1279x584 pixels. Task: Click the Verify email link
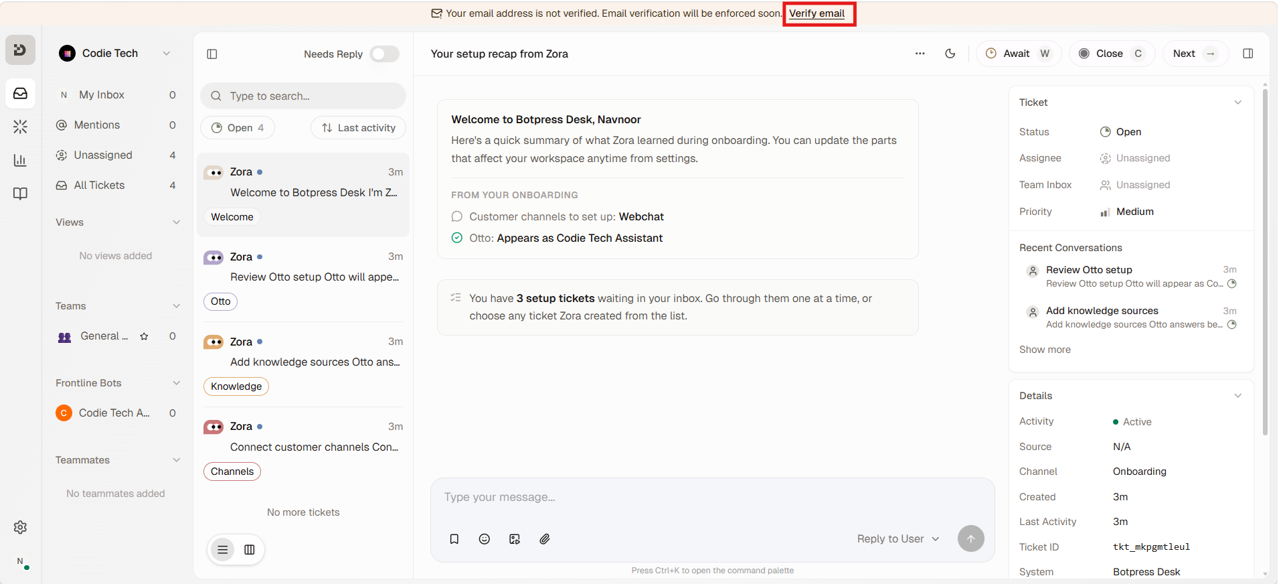click(817, 13)
